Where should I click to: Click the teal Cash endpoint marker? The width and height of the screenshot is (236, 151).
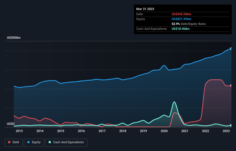[231, 125]
